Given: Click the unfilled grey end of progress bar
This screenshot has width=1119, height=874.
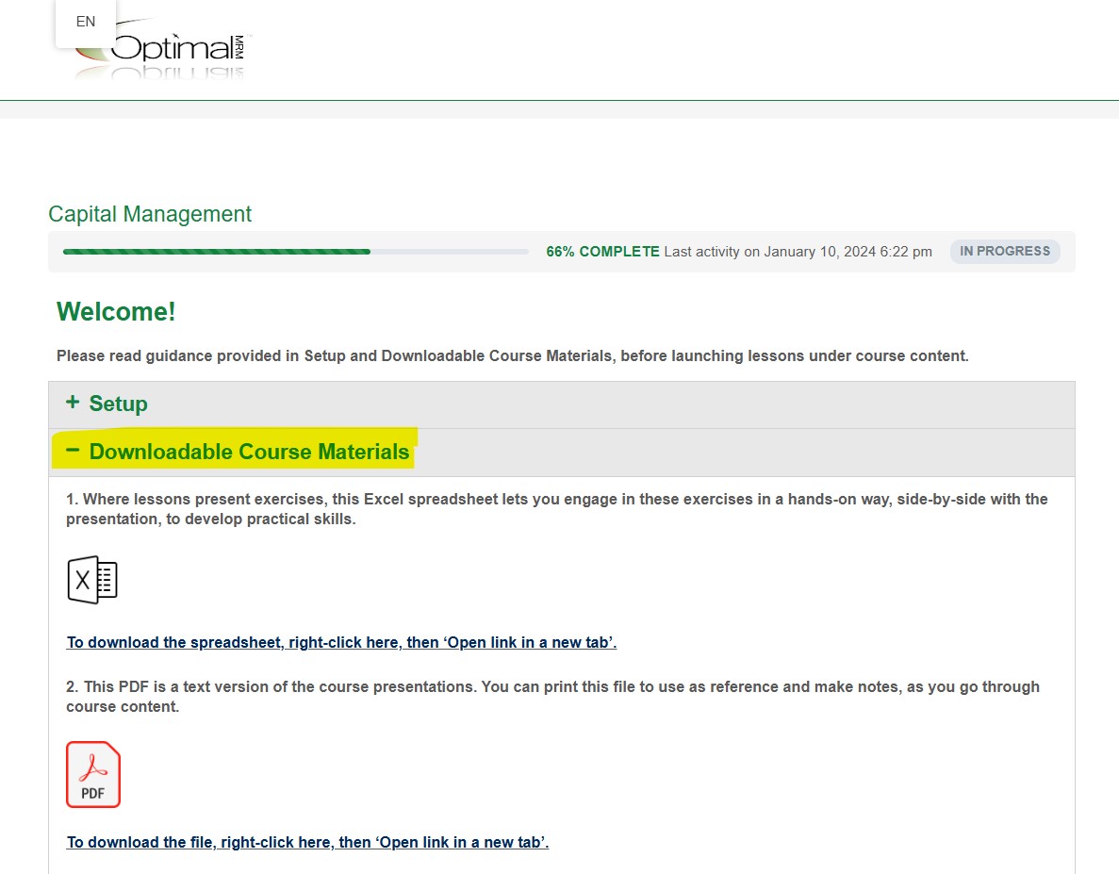Looking at the screenshot, I should pyautogui.click(x=450, y=252).
